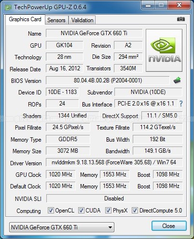Toggle the OpenCL checkbox
This screenshot has width=194, height=239.
pos(51,211)
